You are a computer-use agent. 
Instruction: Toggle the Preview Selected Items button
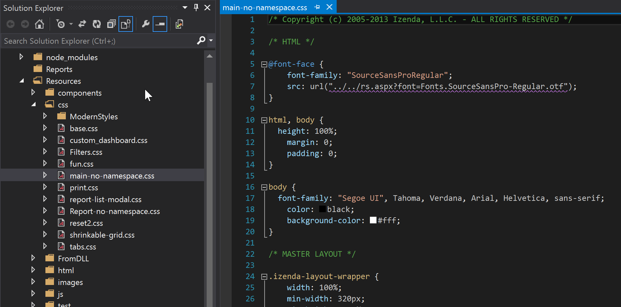(160, 24)
